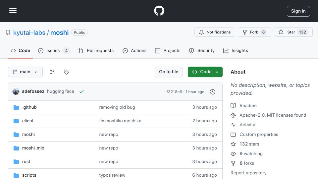Viewport: 318px width, 179px height.
Task: Open commit history clock icon
Action: pos(213,92)
